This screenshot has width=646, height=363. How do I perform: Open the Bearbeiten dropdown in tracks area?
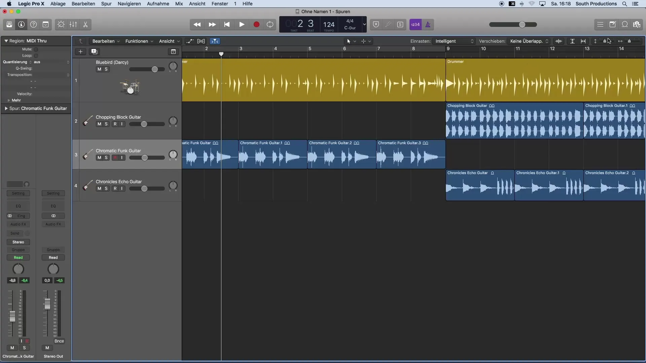[106, 41]
